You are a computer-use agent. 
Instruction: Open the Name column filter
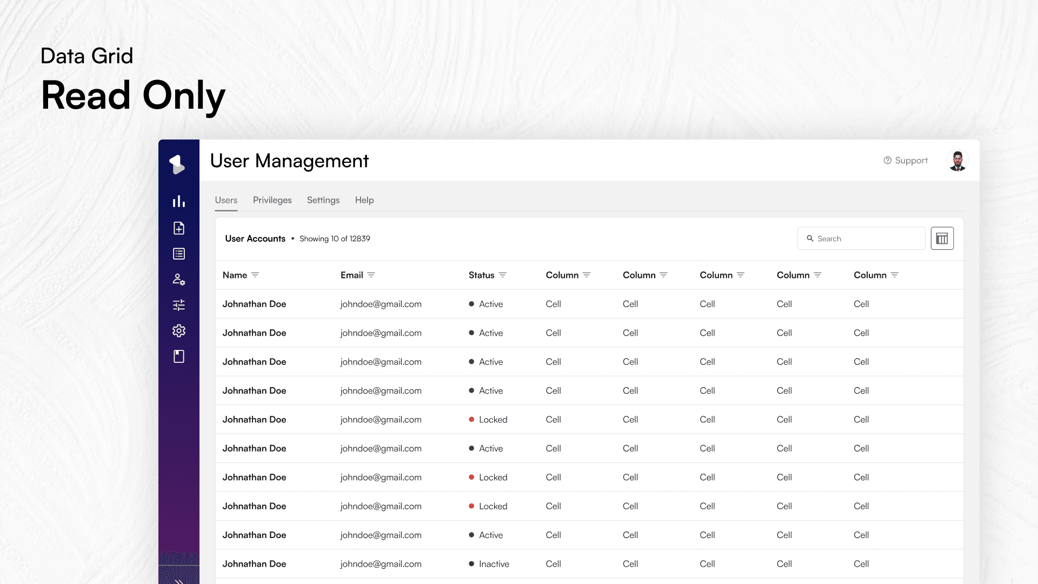click(255, 275)
